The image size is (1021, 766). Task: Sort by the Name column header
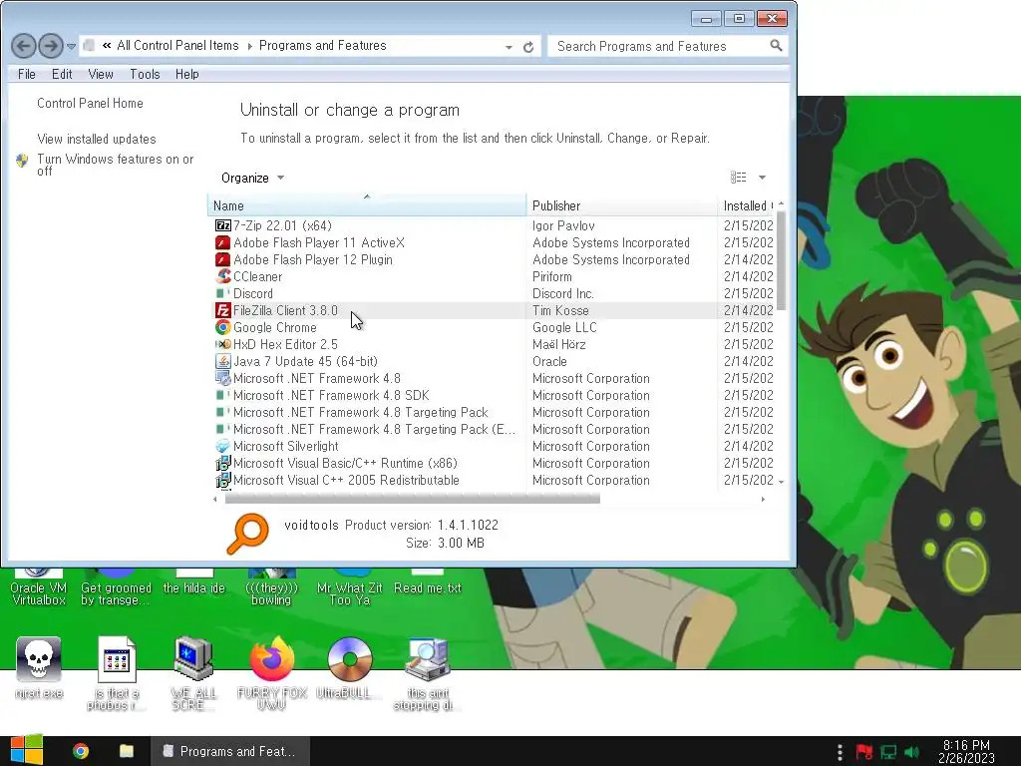pyautogui.click(x=367, y=205)
